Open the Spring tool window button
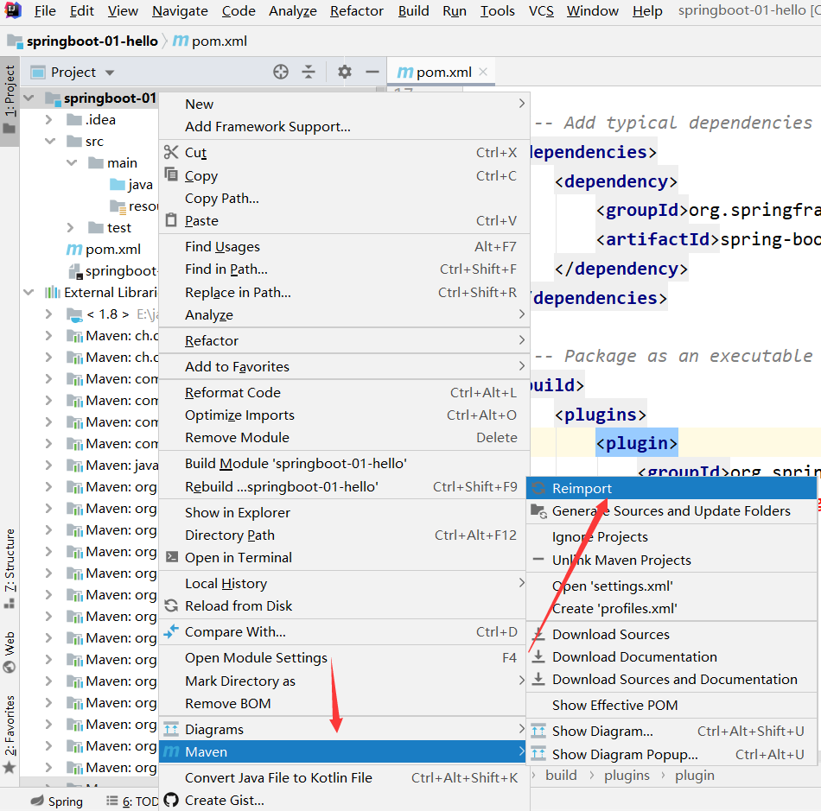This screenshot has width=821, height=811. click(x=56, y=801)
